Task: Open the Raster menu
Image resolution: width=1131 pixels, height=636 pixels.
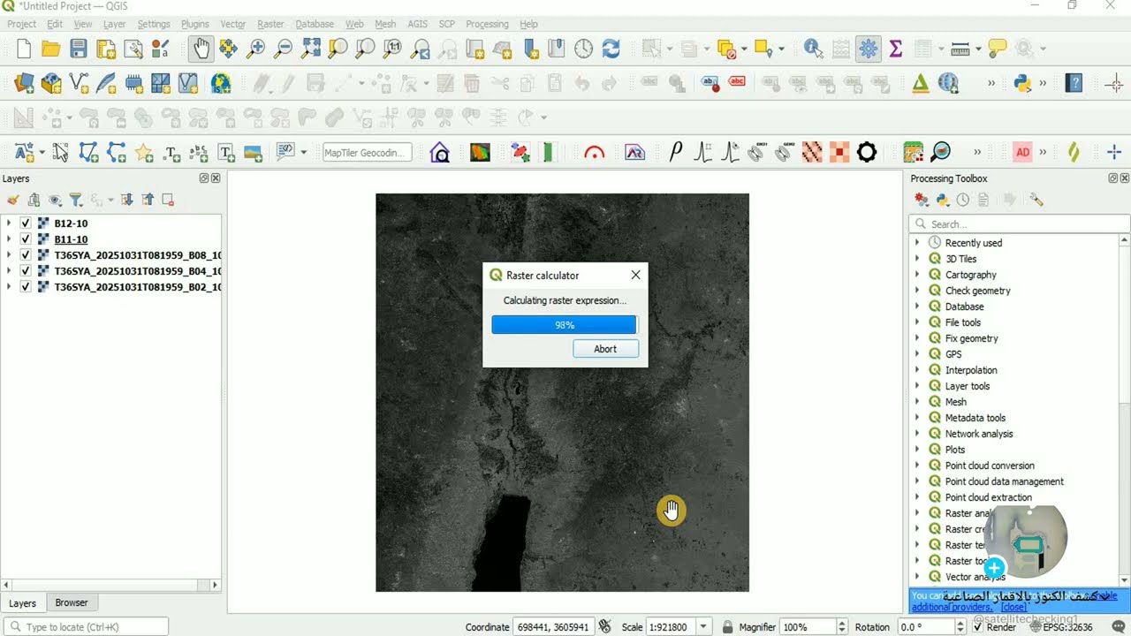Action: (270, 24)
